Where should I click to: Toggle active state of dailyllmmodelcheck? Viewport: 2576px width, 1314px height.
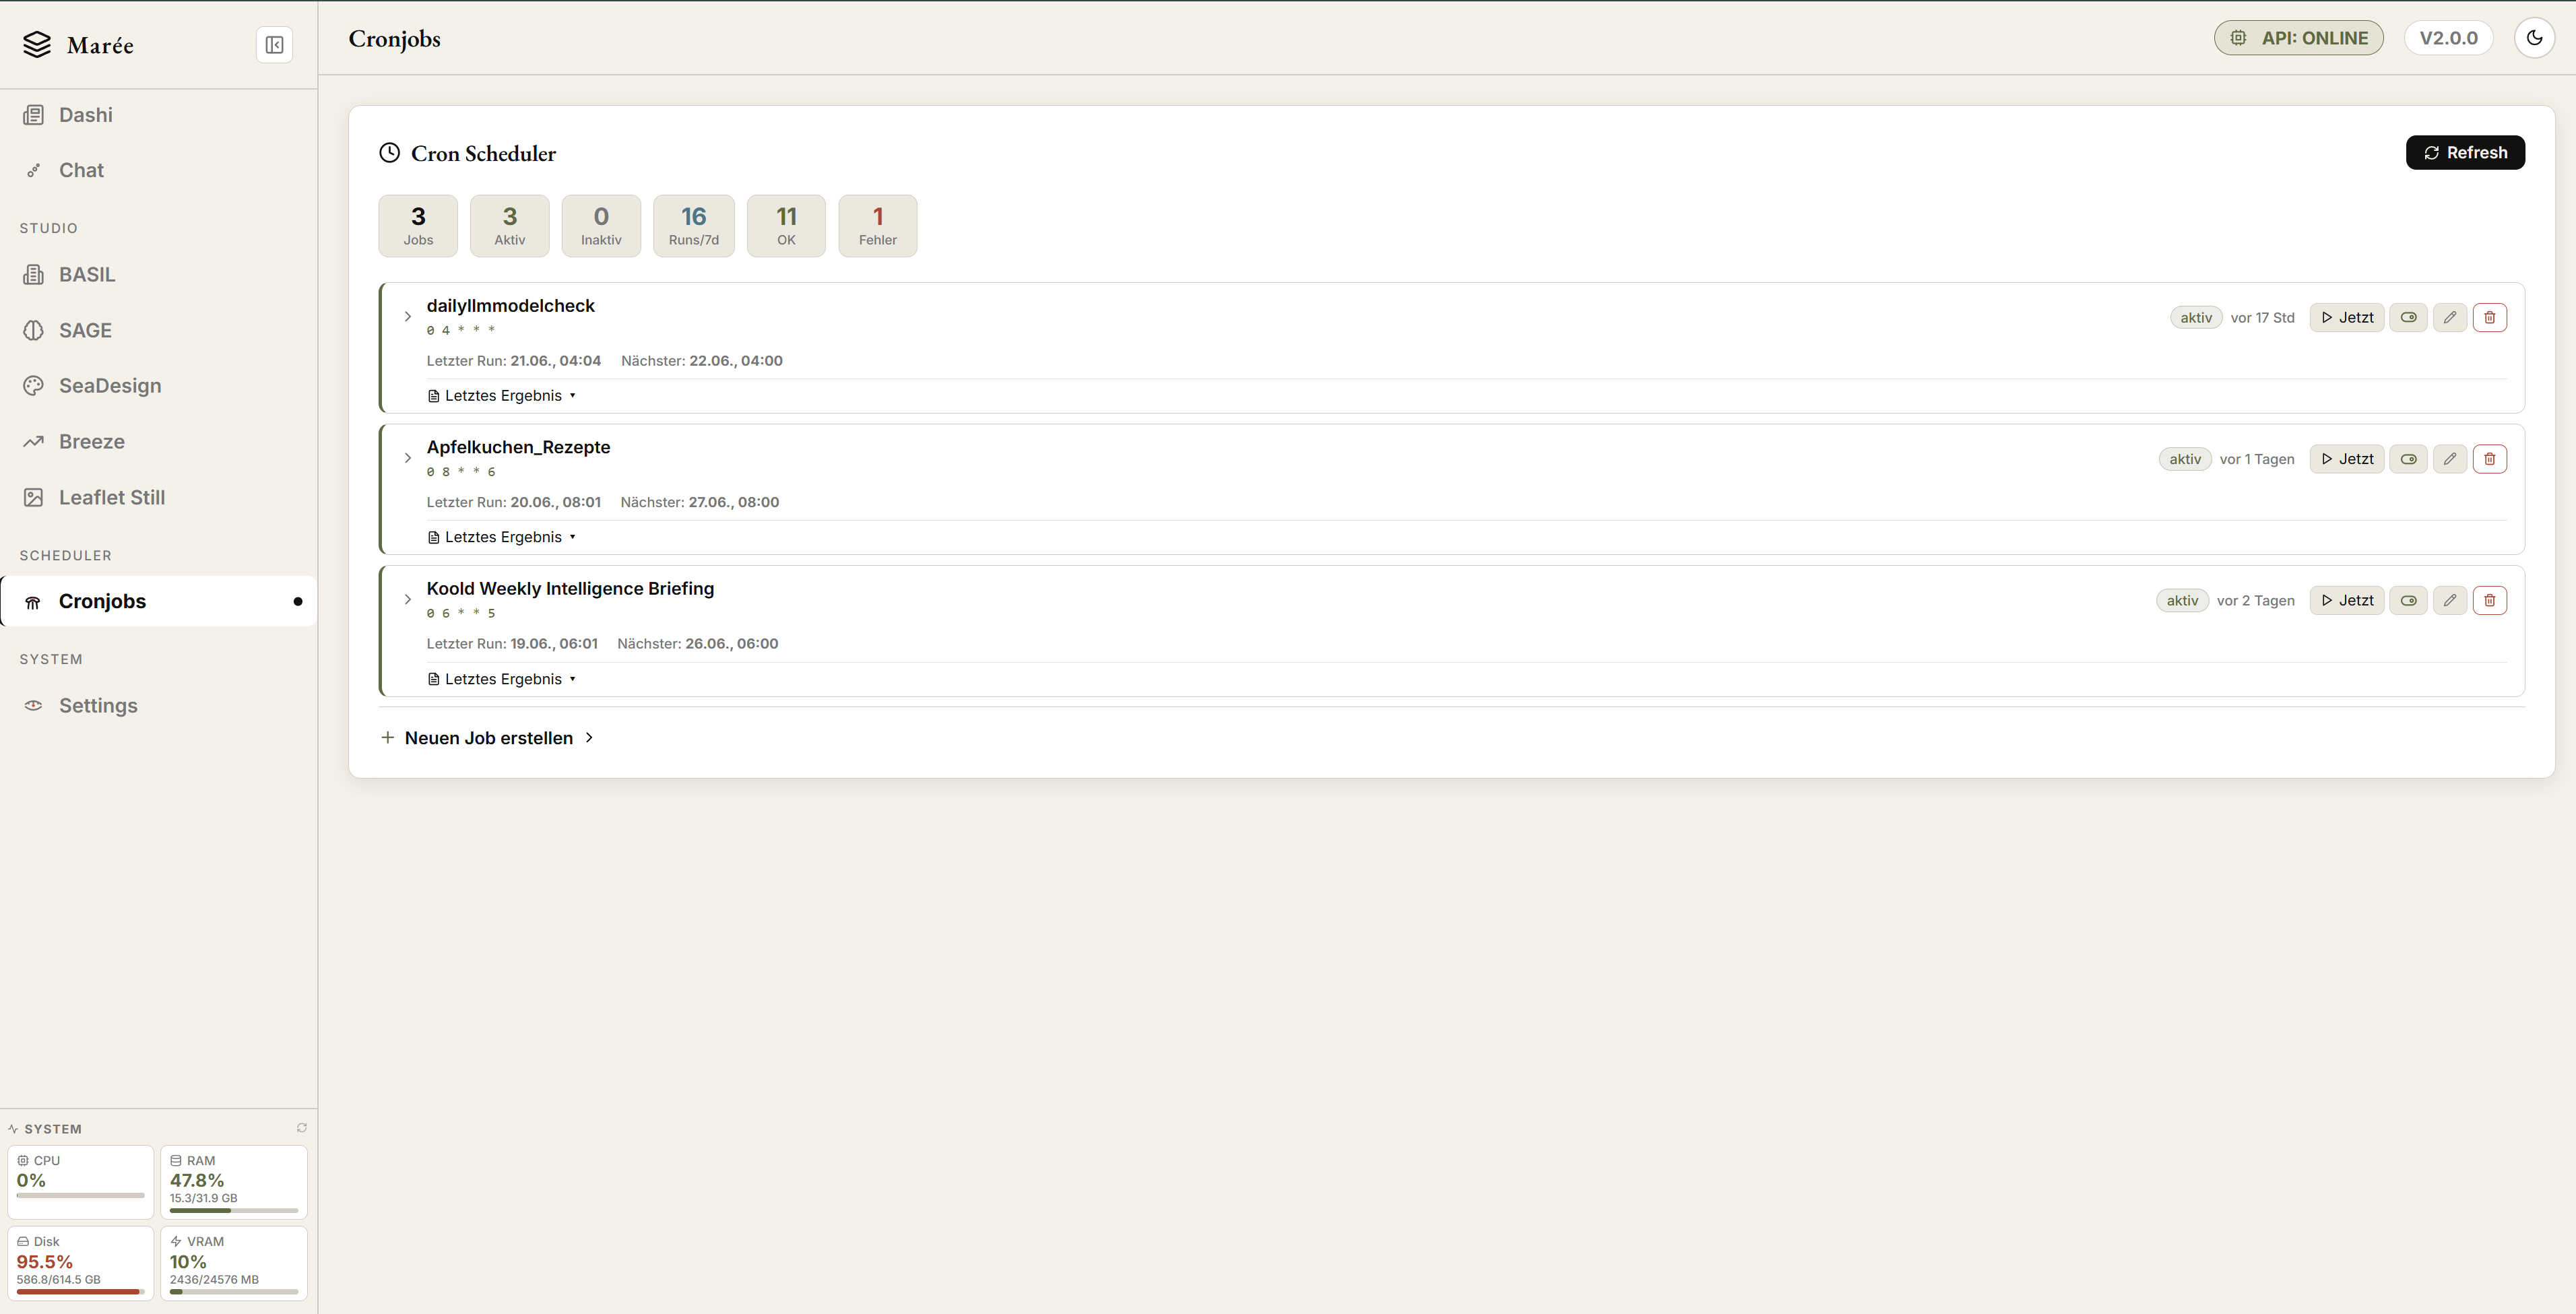(2408, 317)
